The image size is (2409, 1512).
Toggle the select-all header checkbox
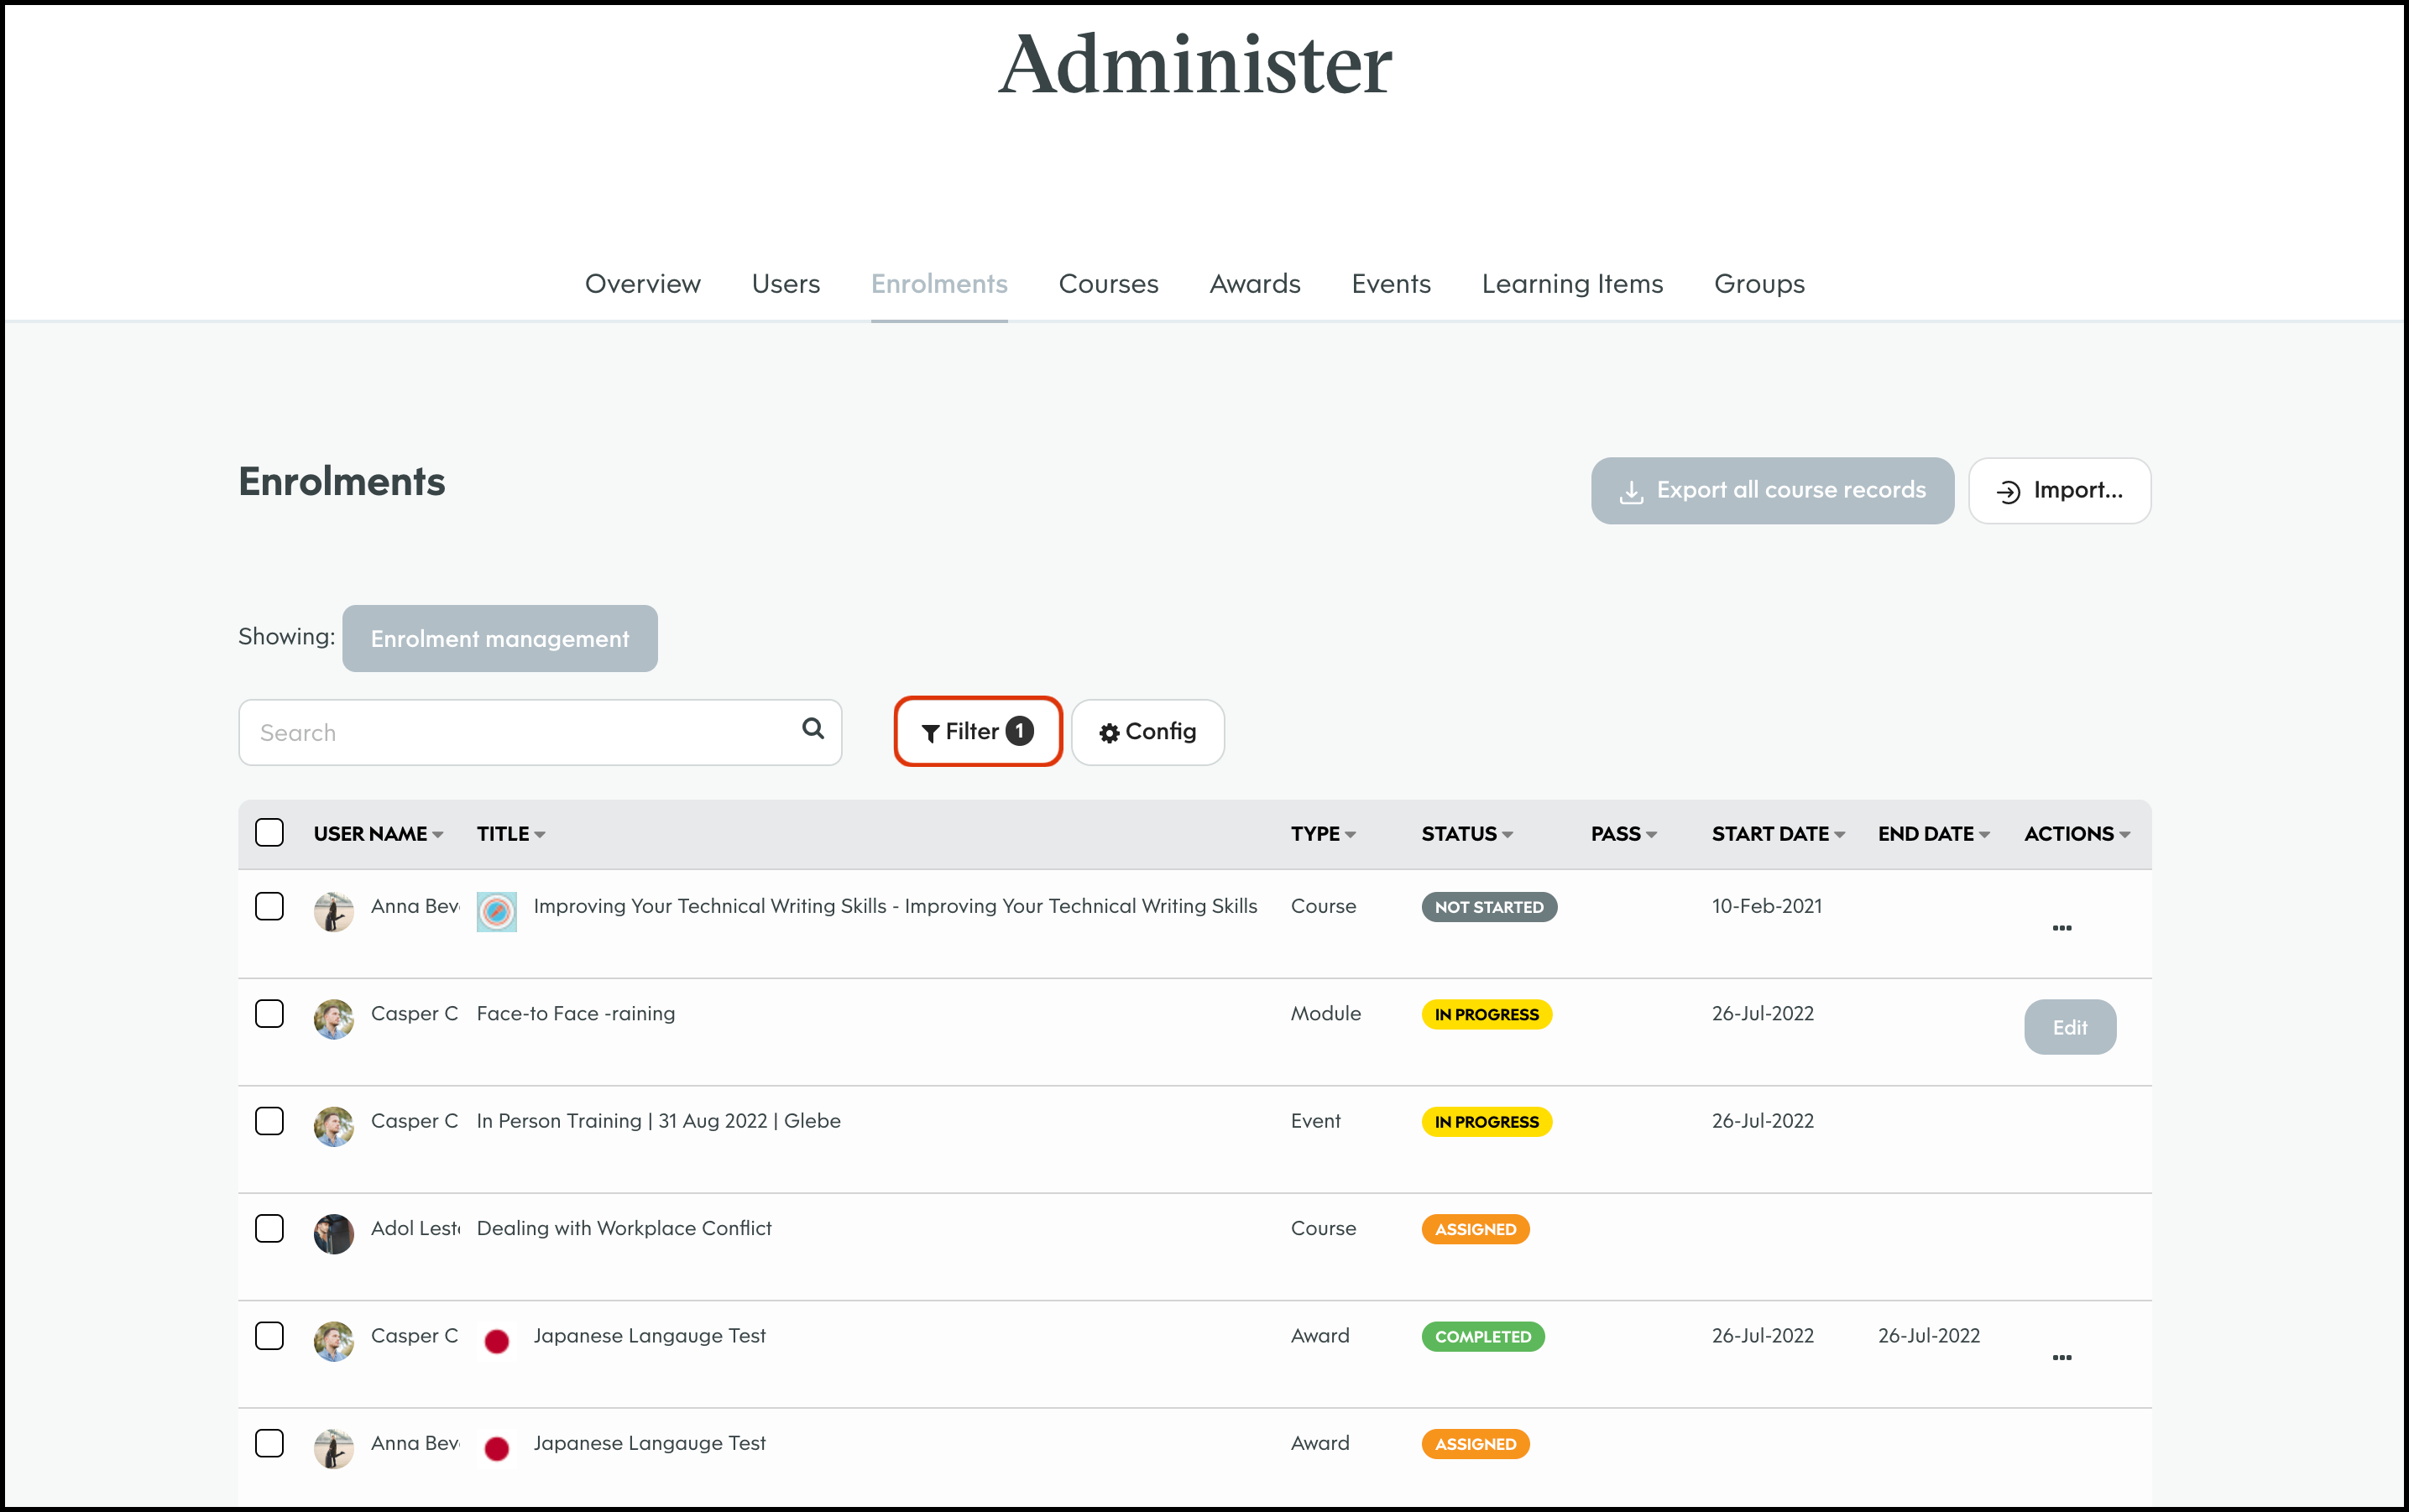point(269,832)
